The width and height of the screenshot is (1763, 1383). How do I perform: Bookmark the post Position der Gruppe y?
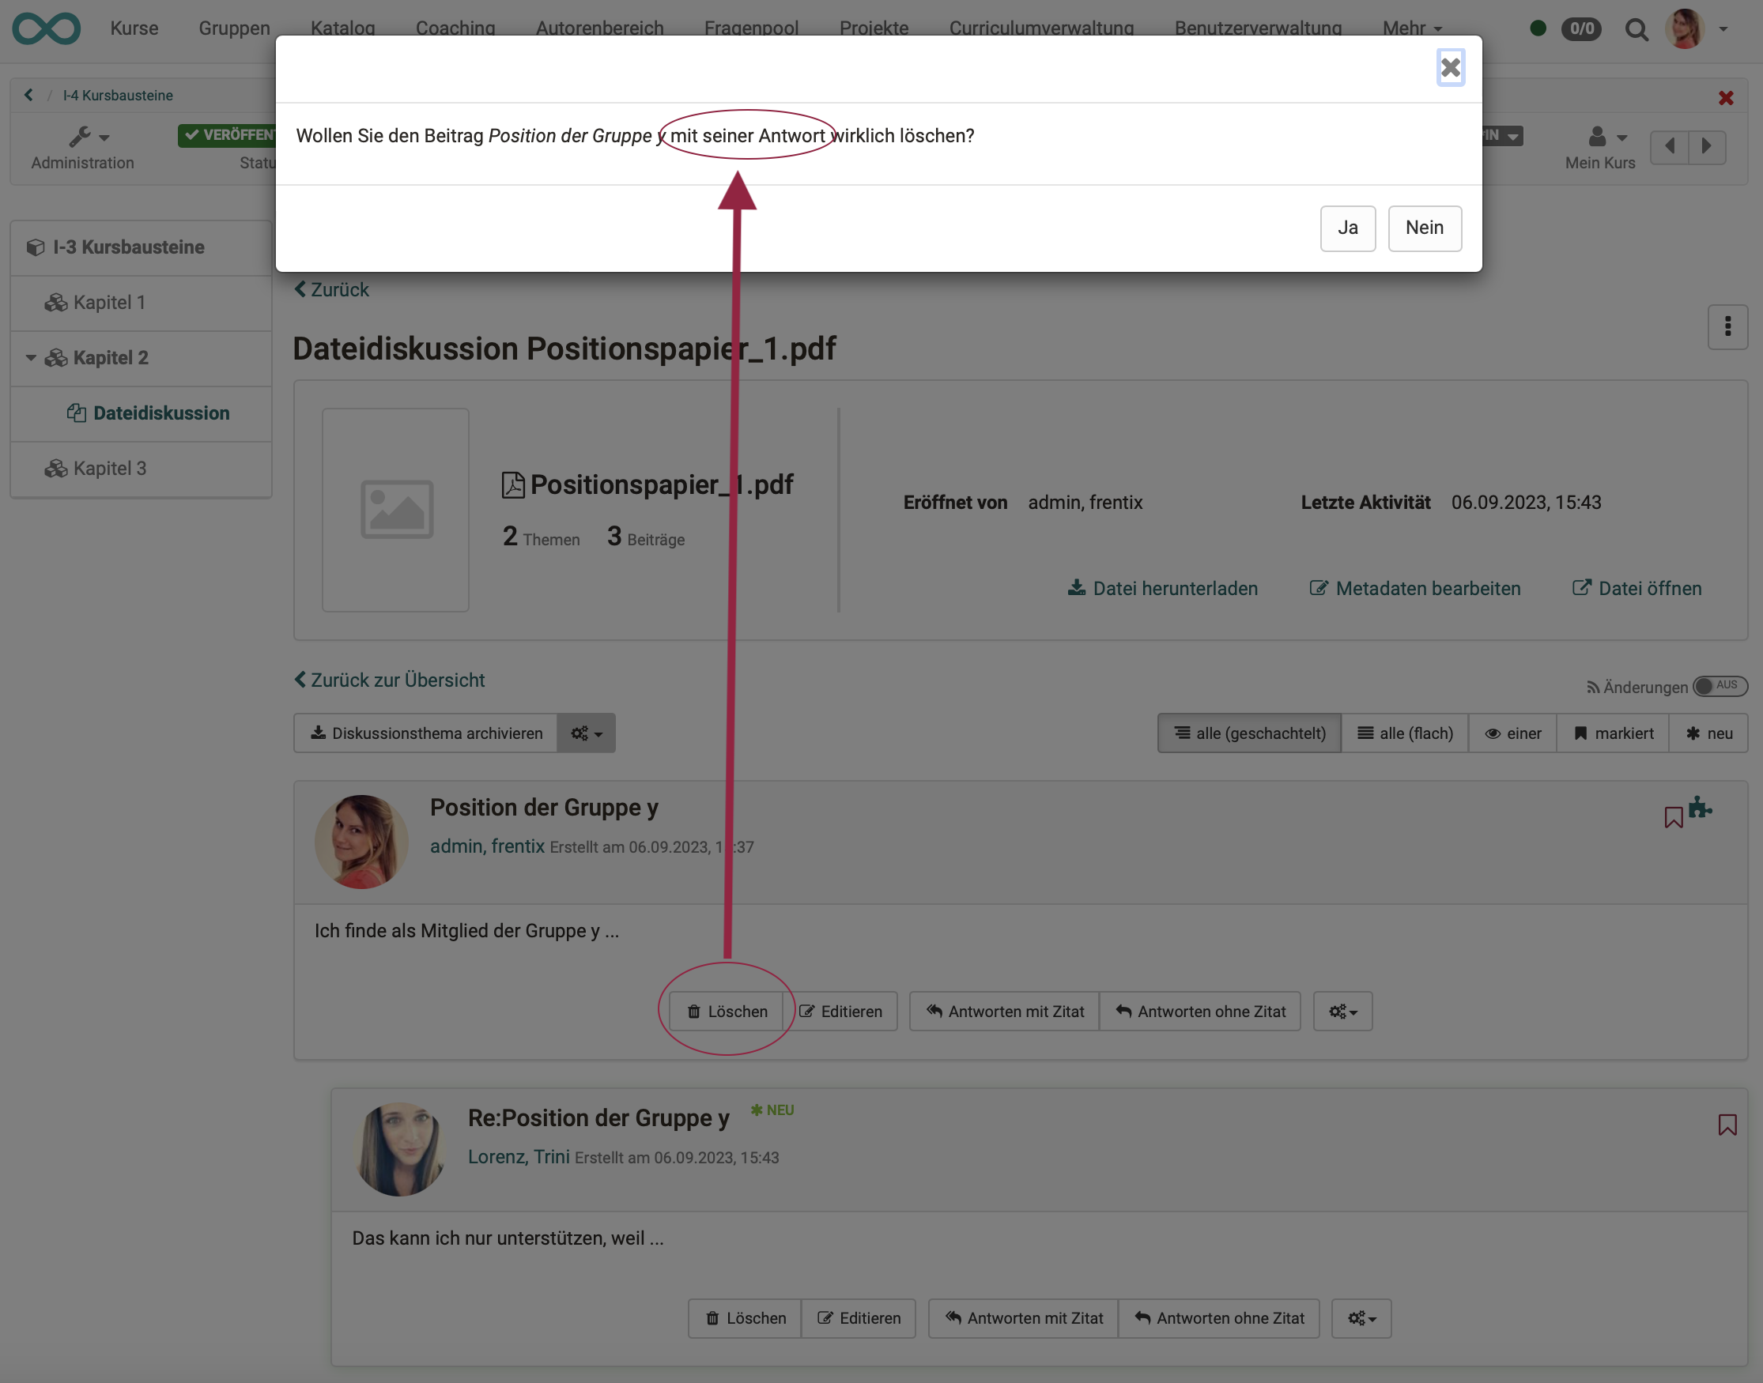click(x=1673, y=817)
